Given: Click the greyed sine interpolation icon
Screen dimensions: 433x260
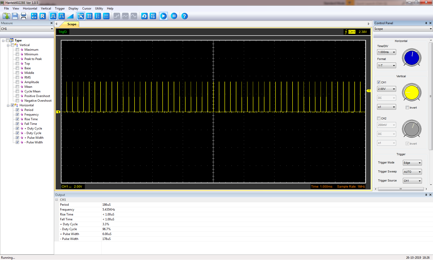Looking at the screenshot, I should 134,16.
